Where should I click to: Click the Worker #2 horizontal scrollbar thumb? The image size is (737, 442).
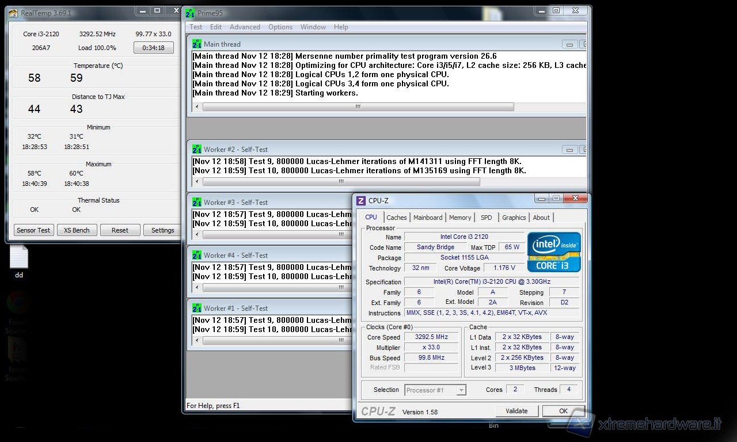pos(341,181)
